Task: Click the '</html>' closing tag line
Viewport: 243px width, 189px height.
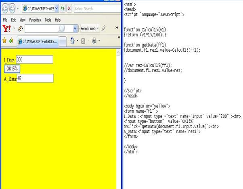Action: point(131,152)
